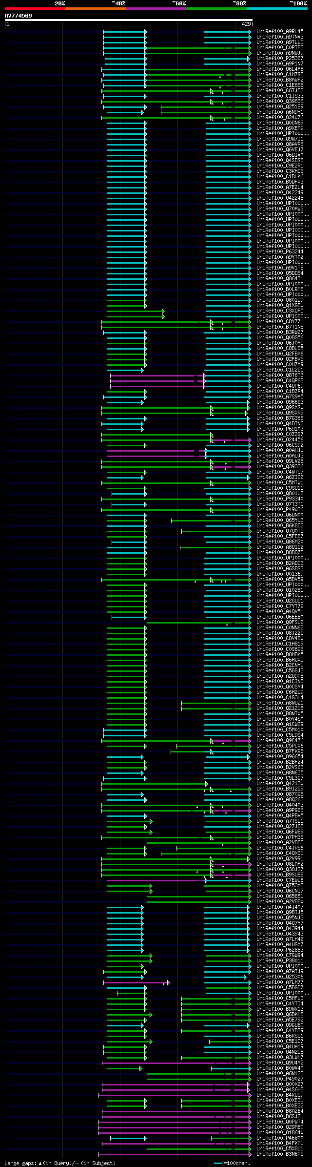Select text UniRef100_C5MTW1
Screen dimensions: 312x1167
click(280, 483)
